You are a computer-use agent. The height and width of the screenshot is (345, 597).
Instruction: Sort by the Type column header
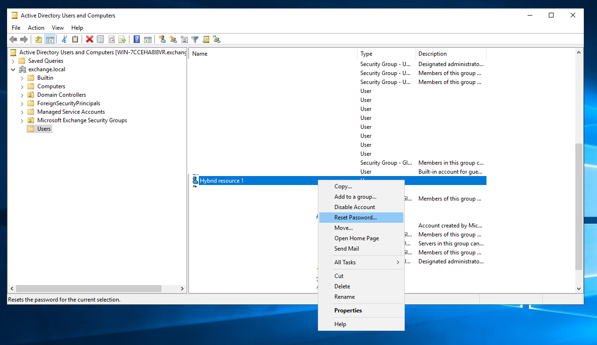tap(386, 54)
